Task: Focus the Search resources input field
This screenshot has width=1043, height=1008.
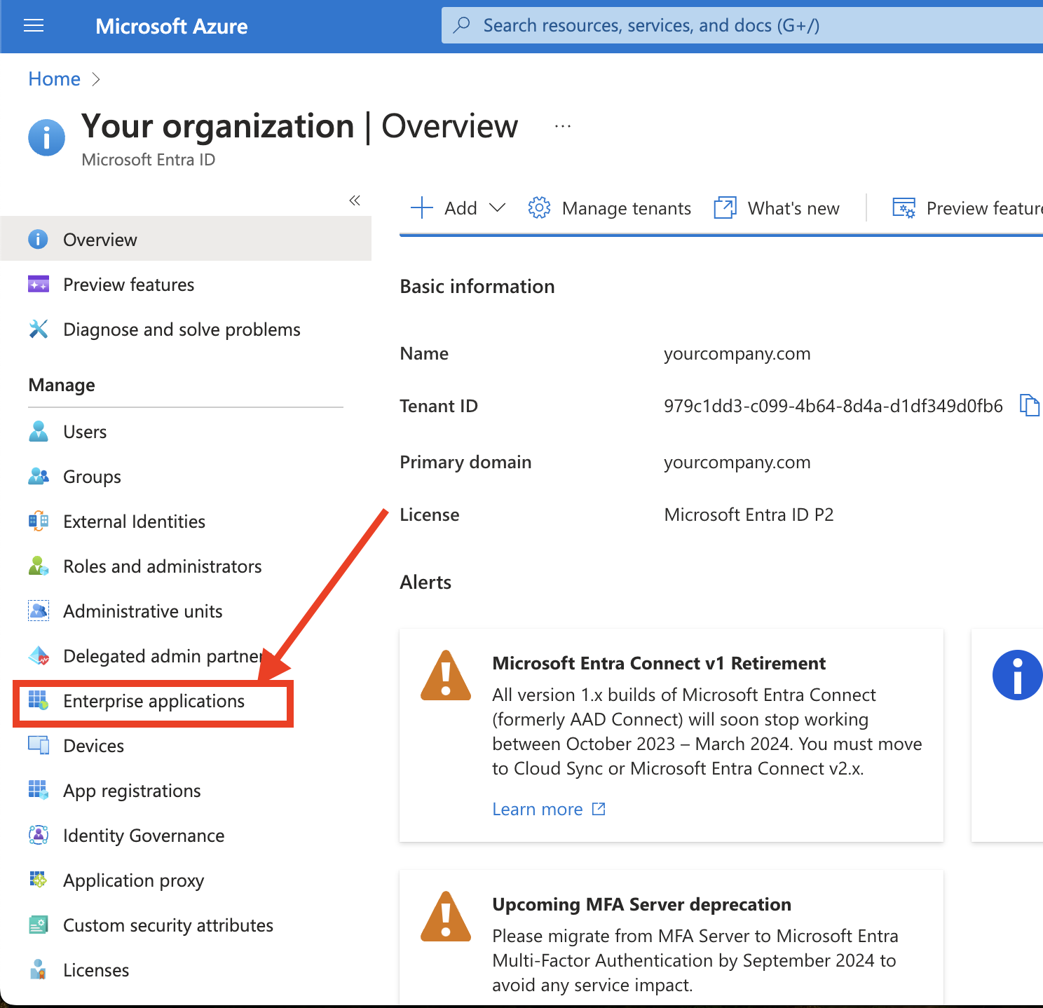Action: pos(742,25)
